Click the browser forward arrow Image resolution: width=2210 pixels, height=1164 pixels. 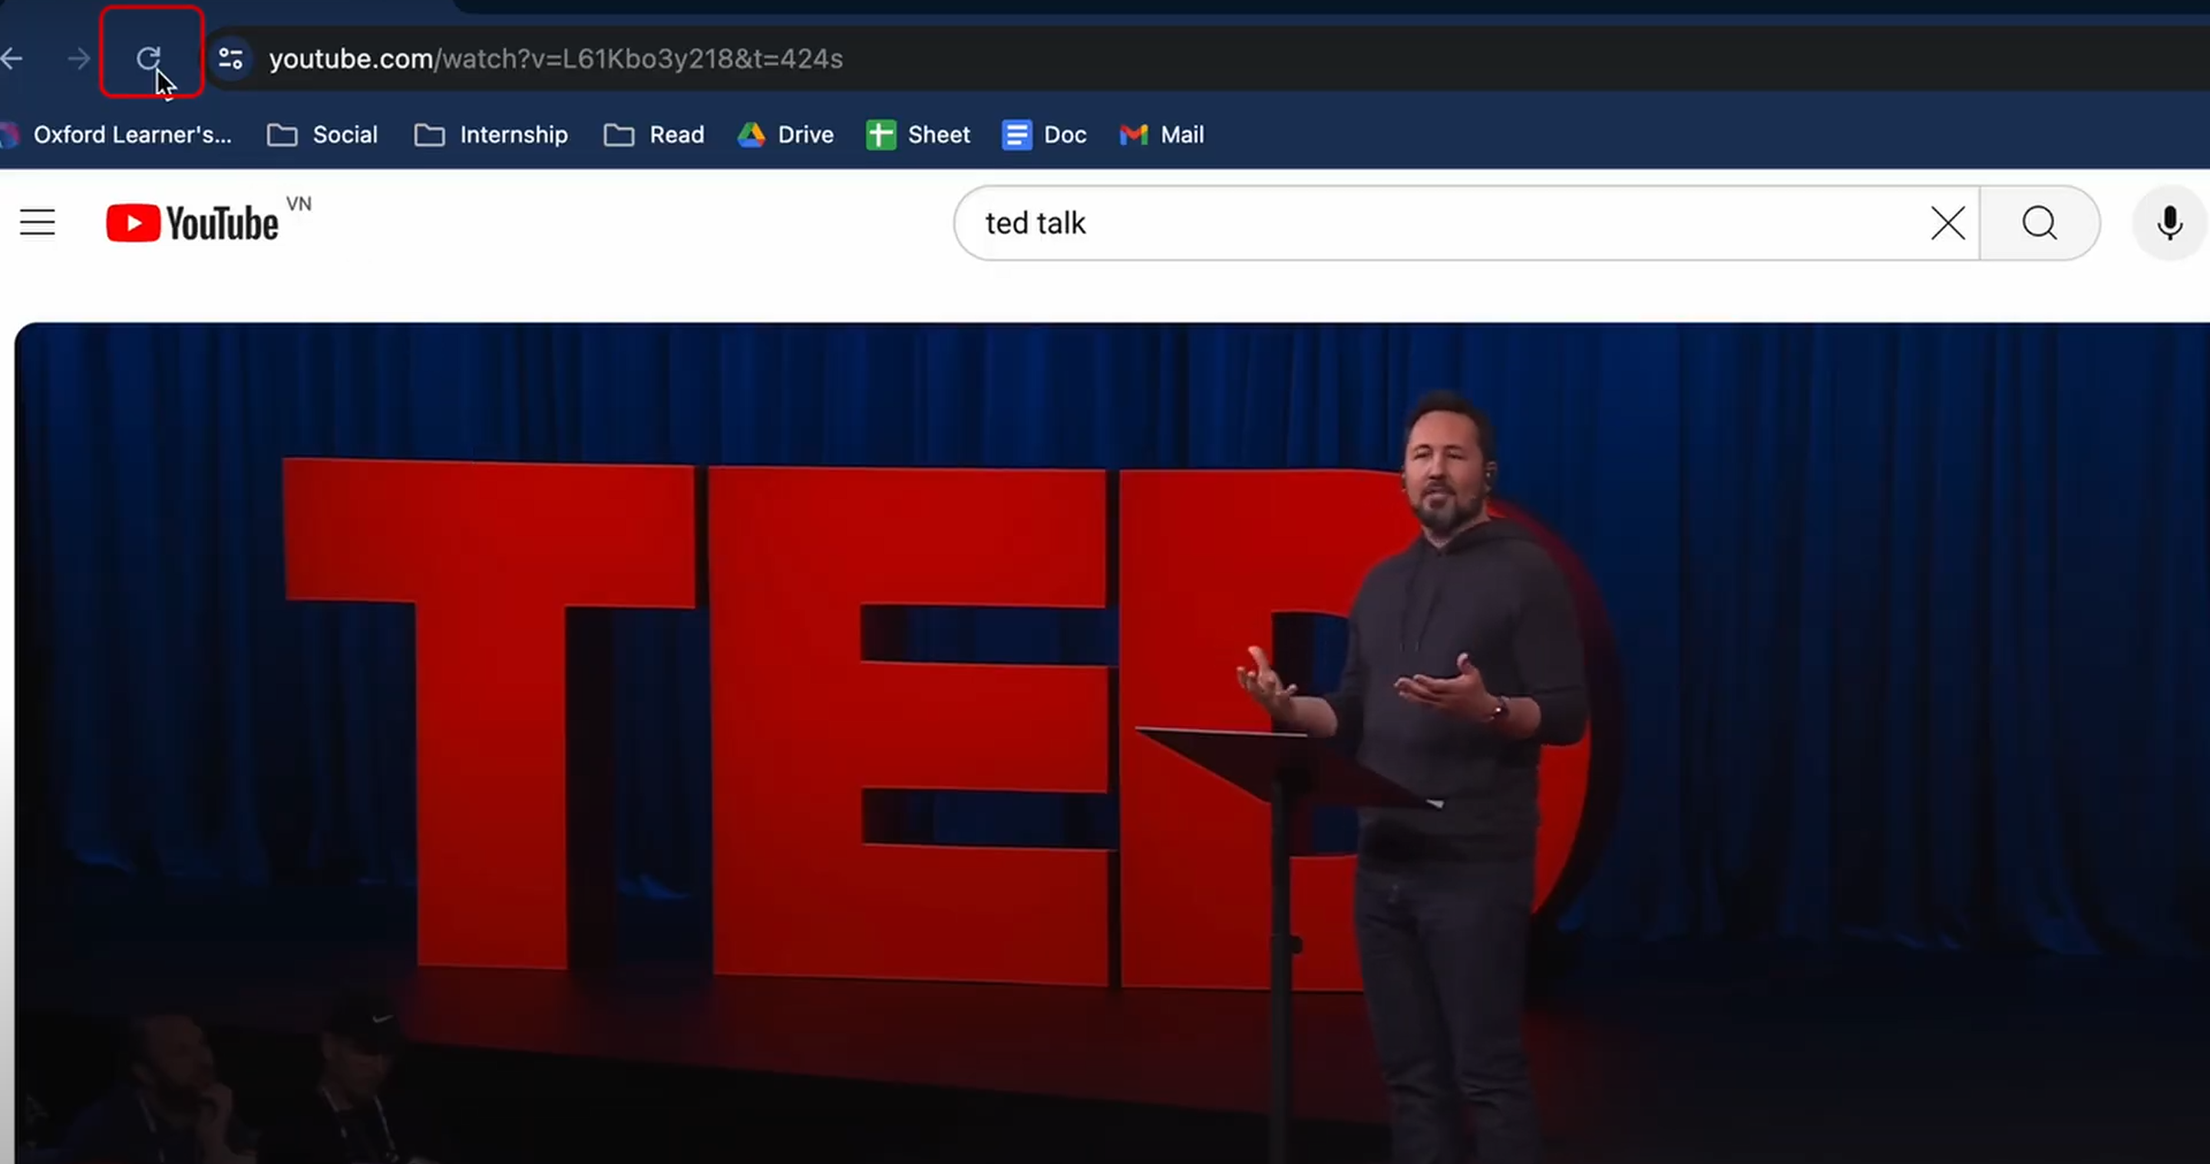coord(79,58)
